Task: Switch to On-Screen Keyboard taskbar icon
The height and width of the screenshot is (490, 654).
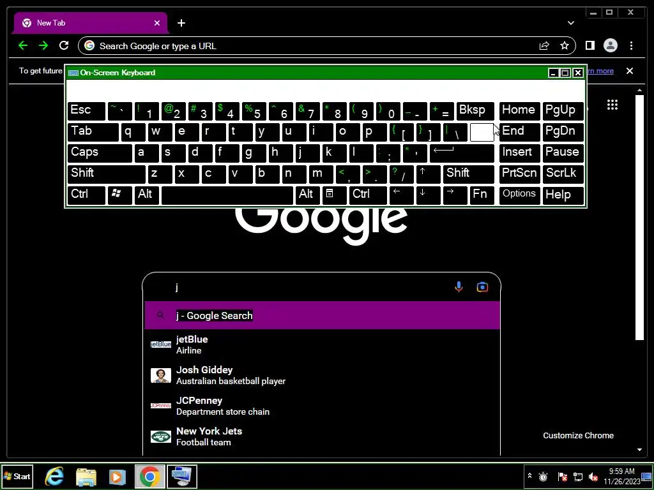Action: [182, 476]
